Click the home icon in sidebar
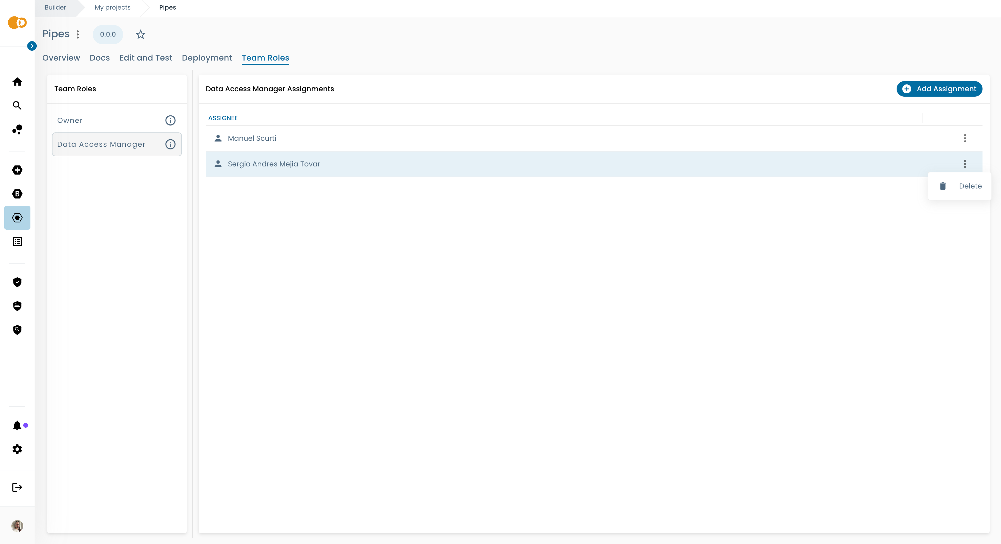 pos(17,82)
